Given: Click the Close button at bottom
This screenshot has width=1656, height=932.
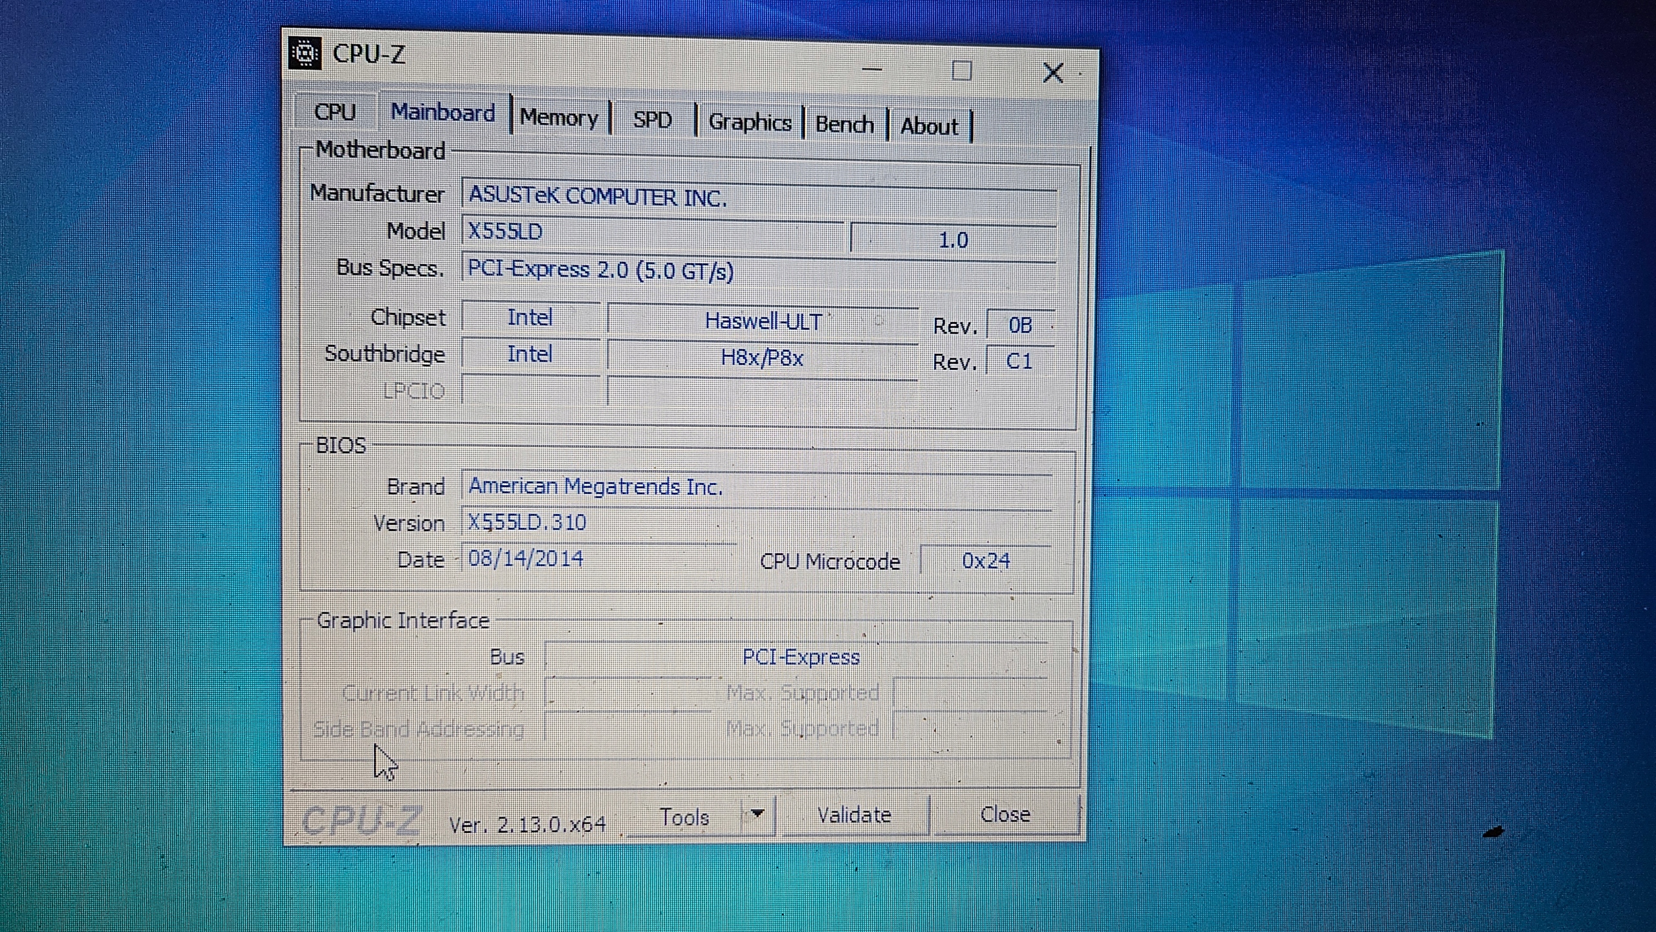Looking at the screenshot, I should (x=1005, y=814).
